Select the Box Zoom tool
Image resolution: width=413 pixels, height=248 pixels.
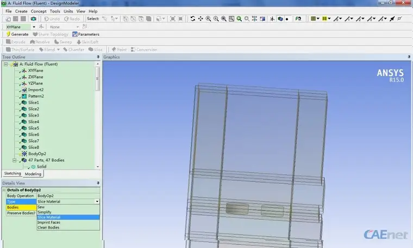(216, 18)
